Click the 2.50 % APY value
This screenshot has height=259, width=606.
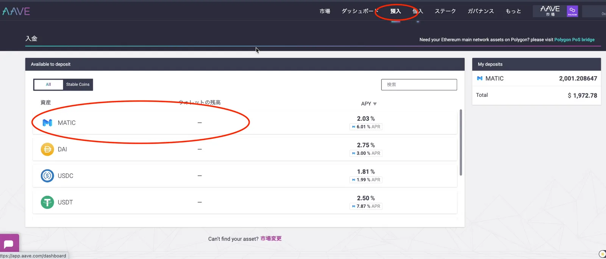tap(366, 198)
